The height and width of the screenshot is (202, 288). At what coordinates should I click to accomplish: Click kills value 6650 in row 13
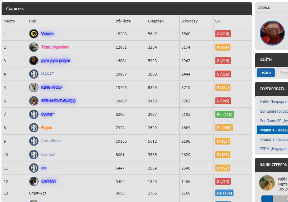pyautogui.click(x=120, y=193)
